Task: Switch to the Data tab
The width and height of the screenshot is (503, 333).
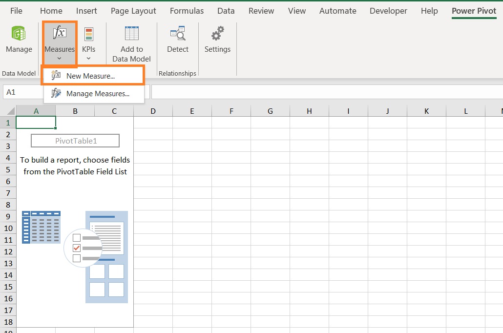Action: 226,11
